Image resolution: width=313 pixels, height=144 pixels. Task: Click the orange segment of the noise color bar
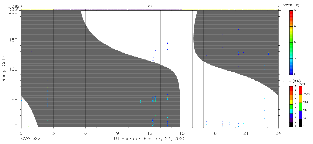(x=301, y=99)
